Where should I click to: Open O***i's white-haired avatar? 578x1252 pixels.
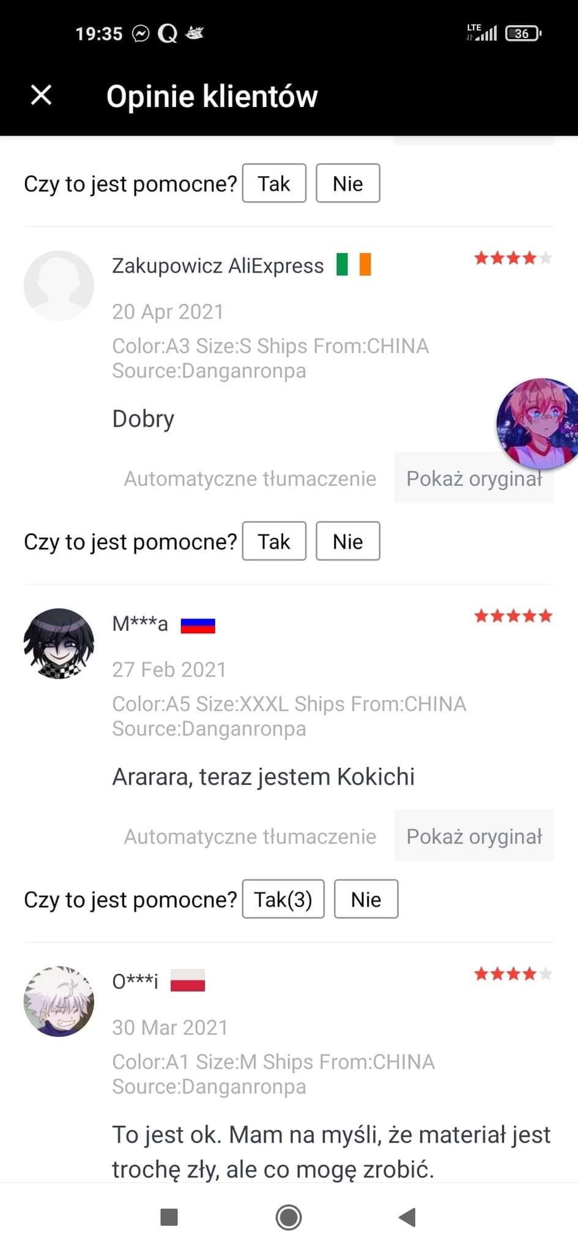click(59, 1001)
